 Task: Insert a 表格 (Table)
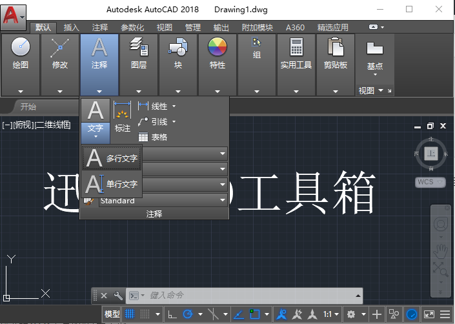click(x=152, y=137)
